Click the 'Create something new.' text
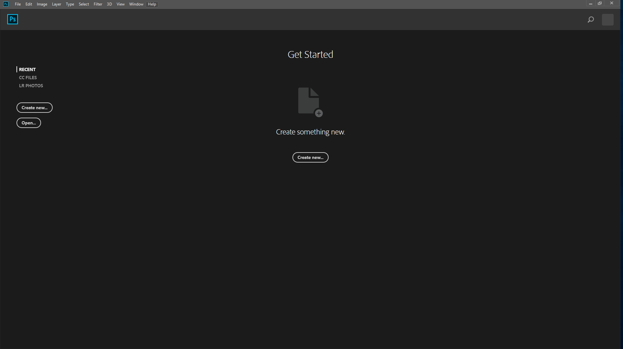The image size is (623, 349). click(x=310, y=132)
